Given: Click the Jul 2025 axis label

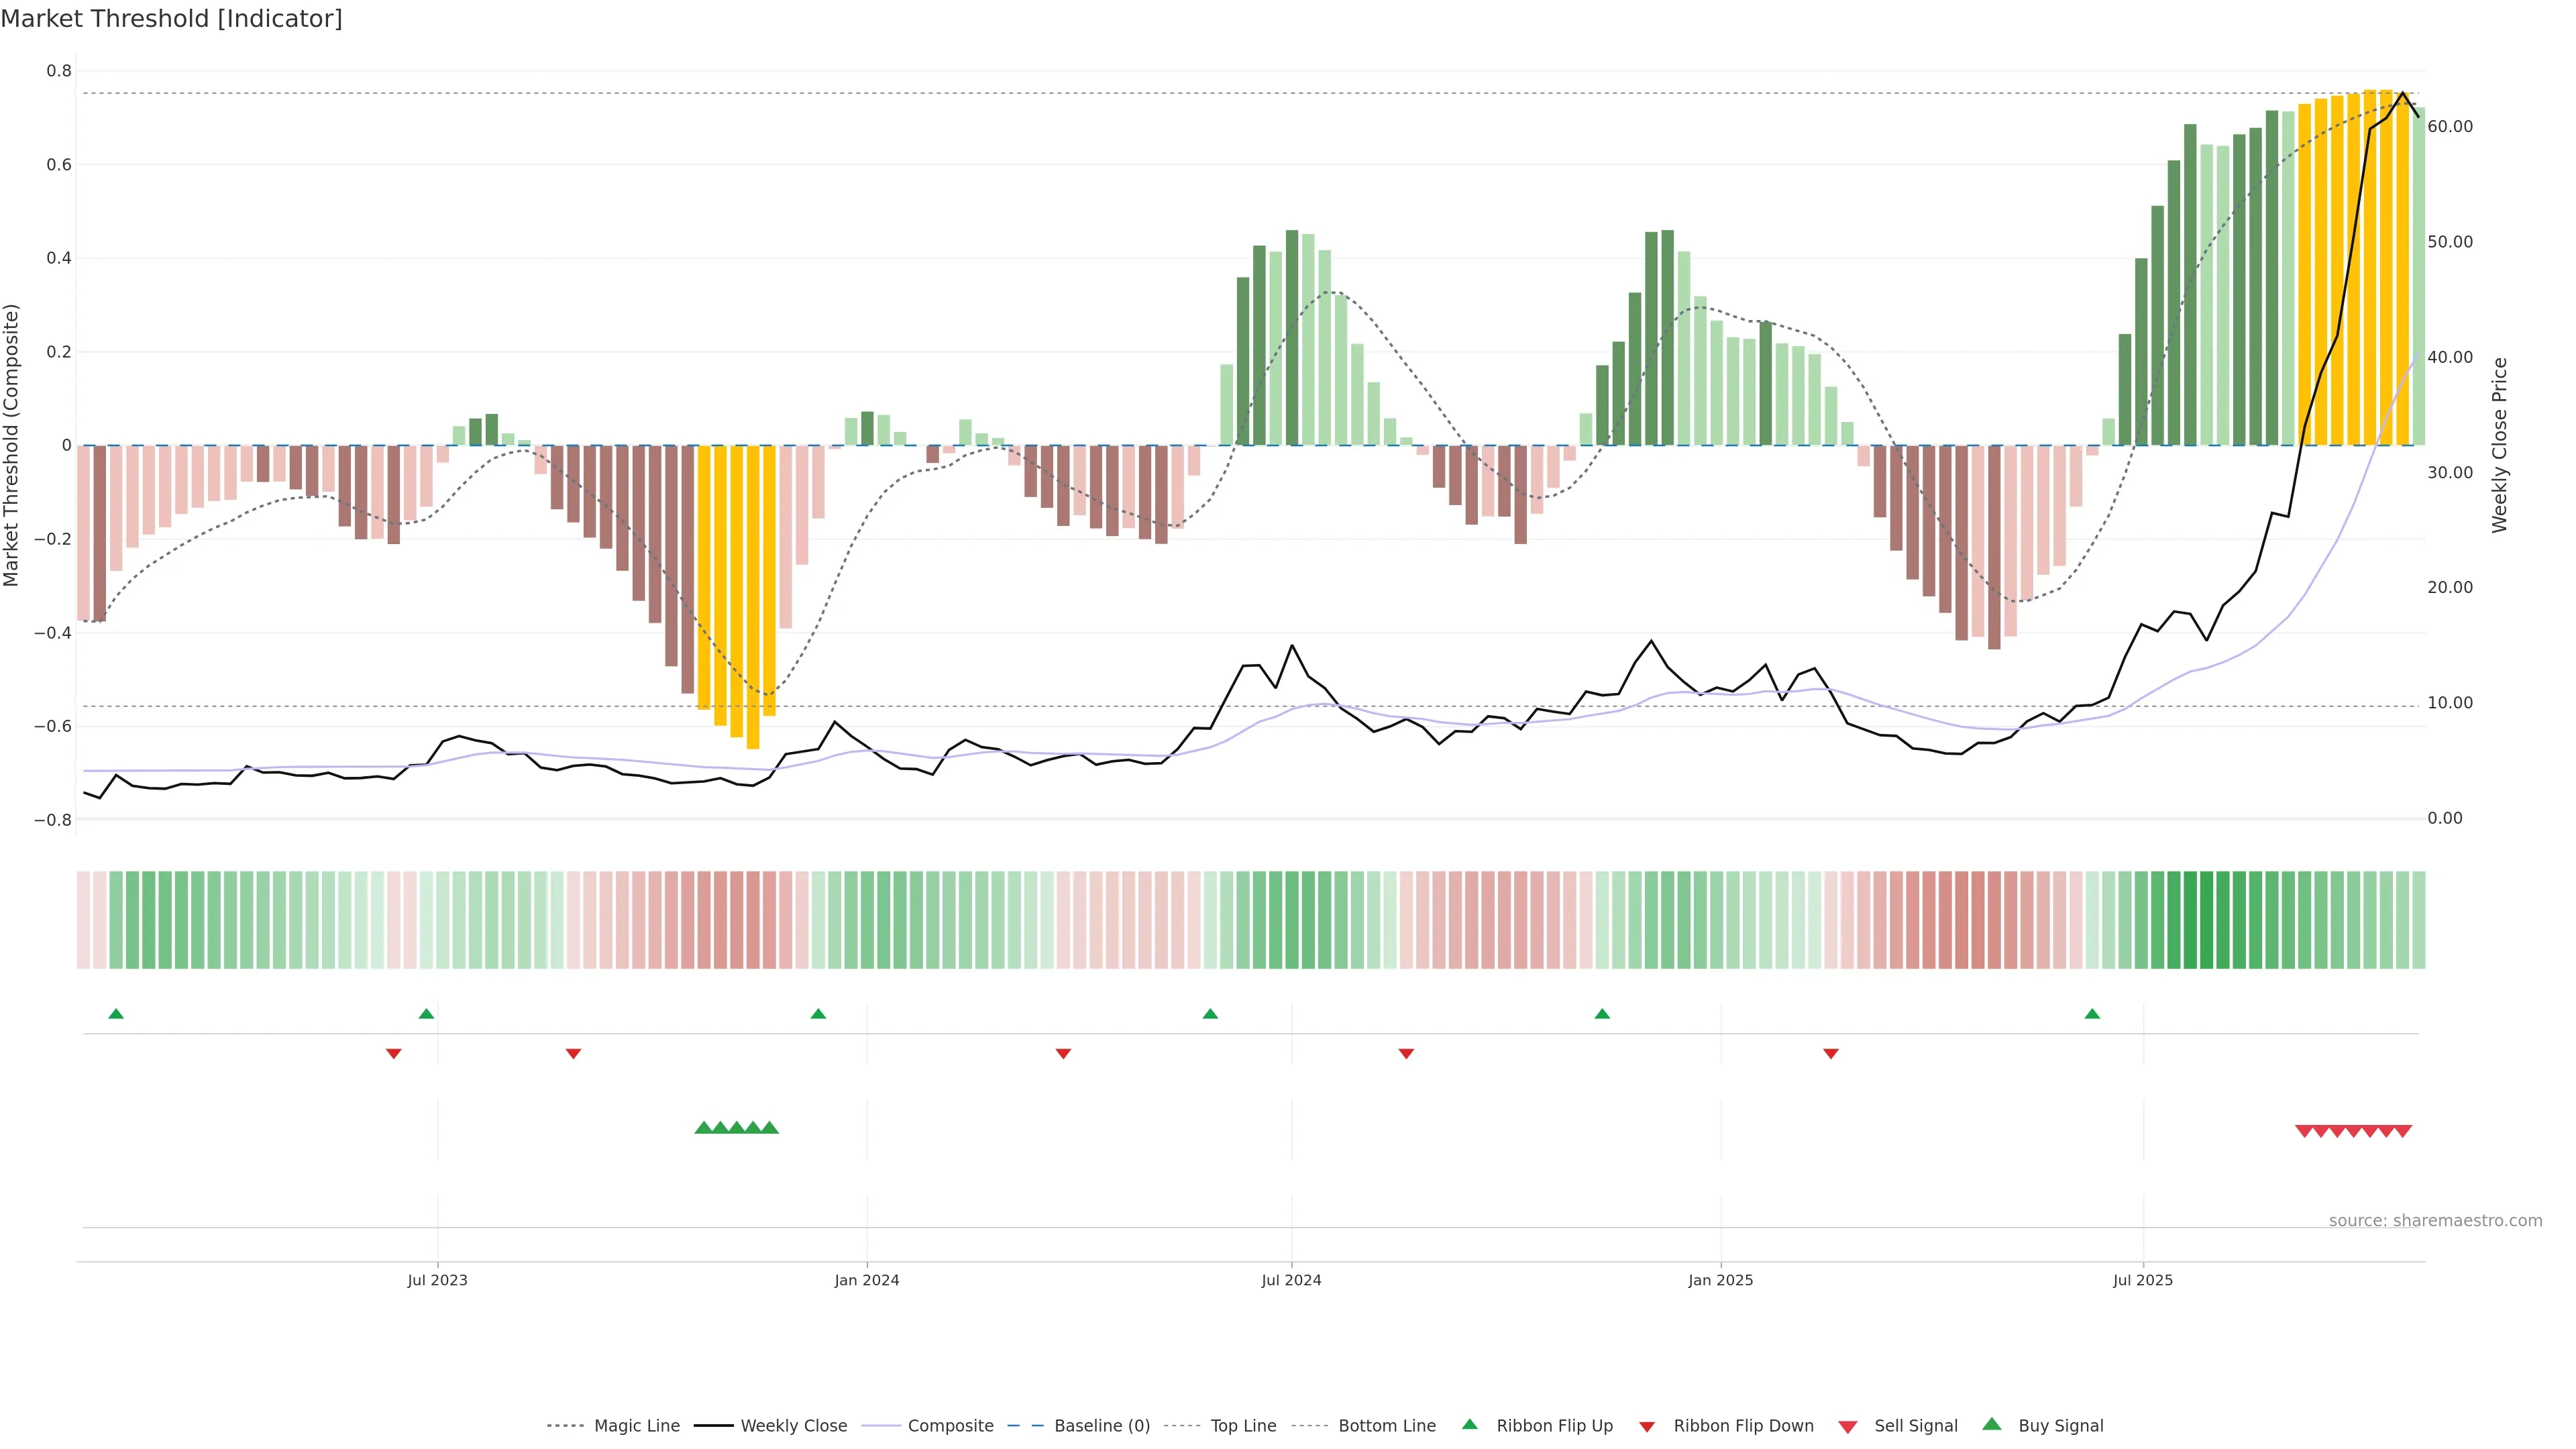Looking at the screenshot, I should pyautogui.click(x=2143, y=1280).
